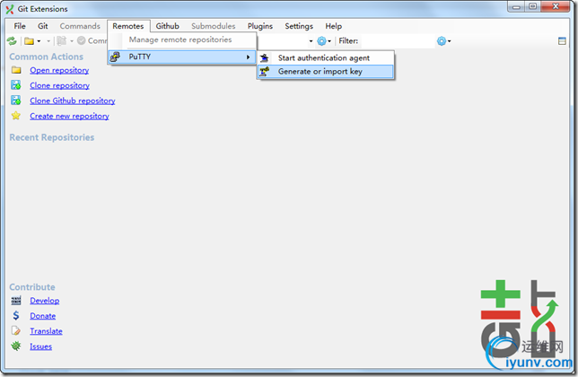Open the Git menu
The width and height of the screenshot is (578, 377).
(43, 26)
